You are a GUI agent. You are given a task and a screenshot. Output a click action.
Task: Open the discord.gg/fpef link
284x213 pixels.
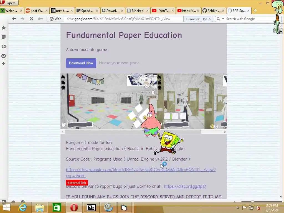point(185,186)
